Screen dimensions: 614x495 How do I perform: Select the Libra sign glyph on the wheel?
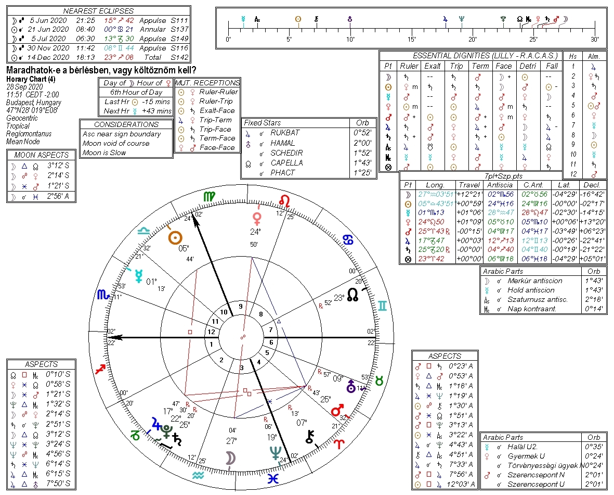coord(143,231)
